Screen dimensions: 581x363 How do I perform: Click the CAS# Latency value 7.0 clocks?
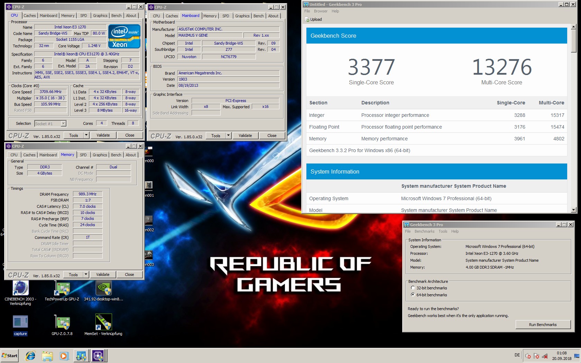click(x=87, y=206)
